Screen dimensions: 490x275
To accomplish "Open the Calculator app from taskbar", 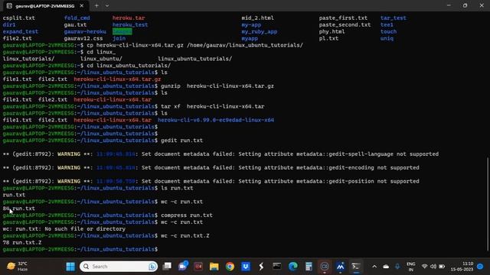I will point(309,267).
